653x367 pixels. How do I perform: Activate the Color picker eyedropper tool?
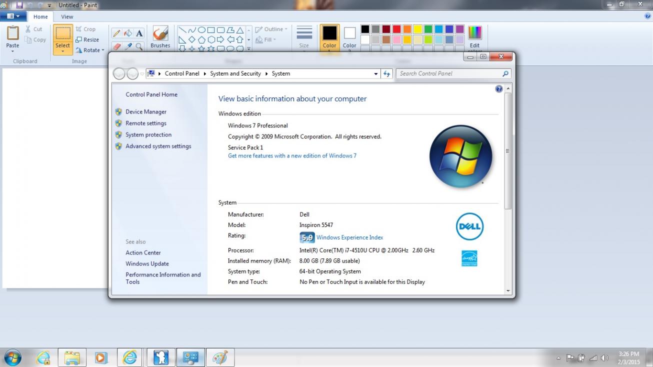[x=128, y=46]
